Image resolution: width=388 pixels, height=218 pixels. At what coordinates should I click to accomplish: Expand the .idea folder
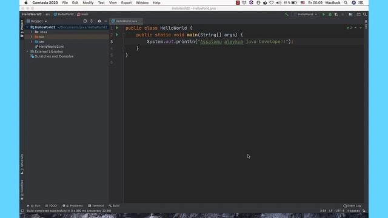(x=32, y=32)
